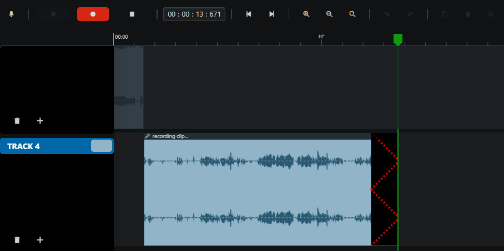Click the timecode field showing 00:00:13:671
This screenshot has width=504, height=251.
coord(194,14)
